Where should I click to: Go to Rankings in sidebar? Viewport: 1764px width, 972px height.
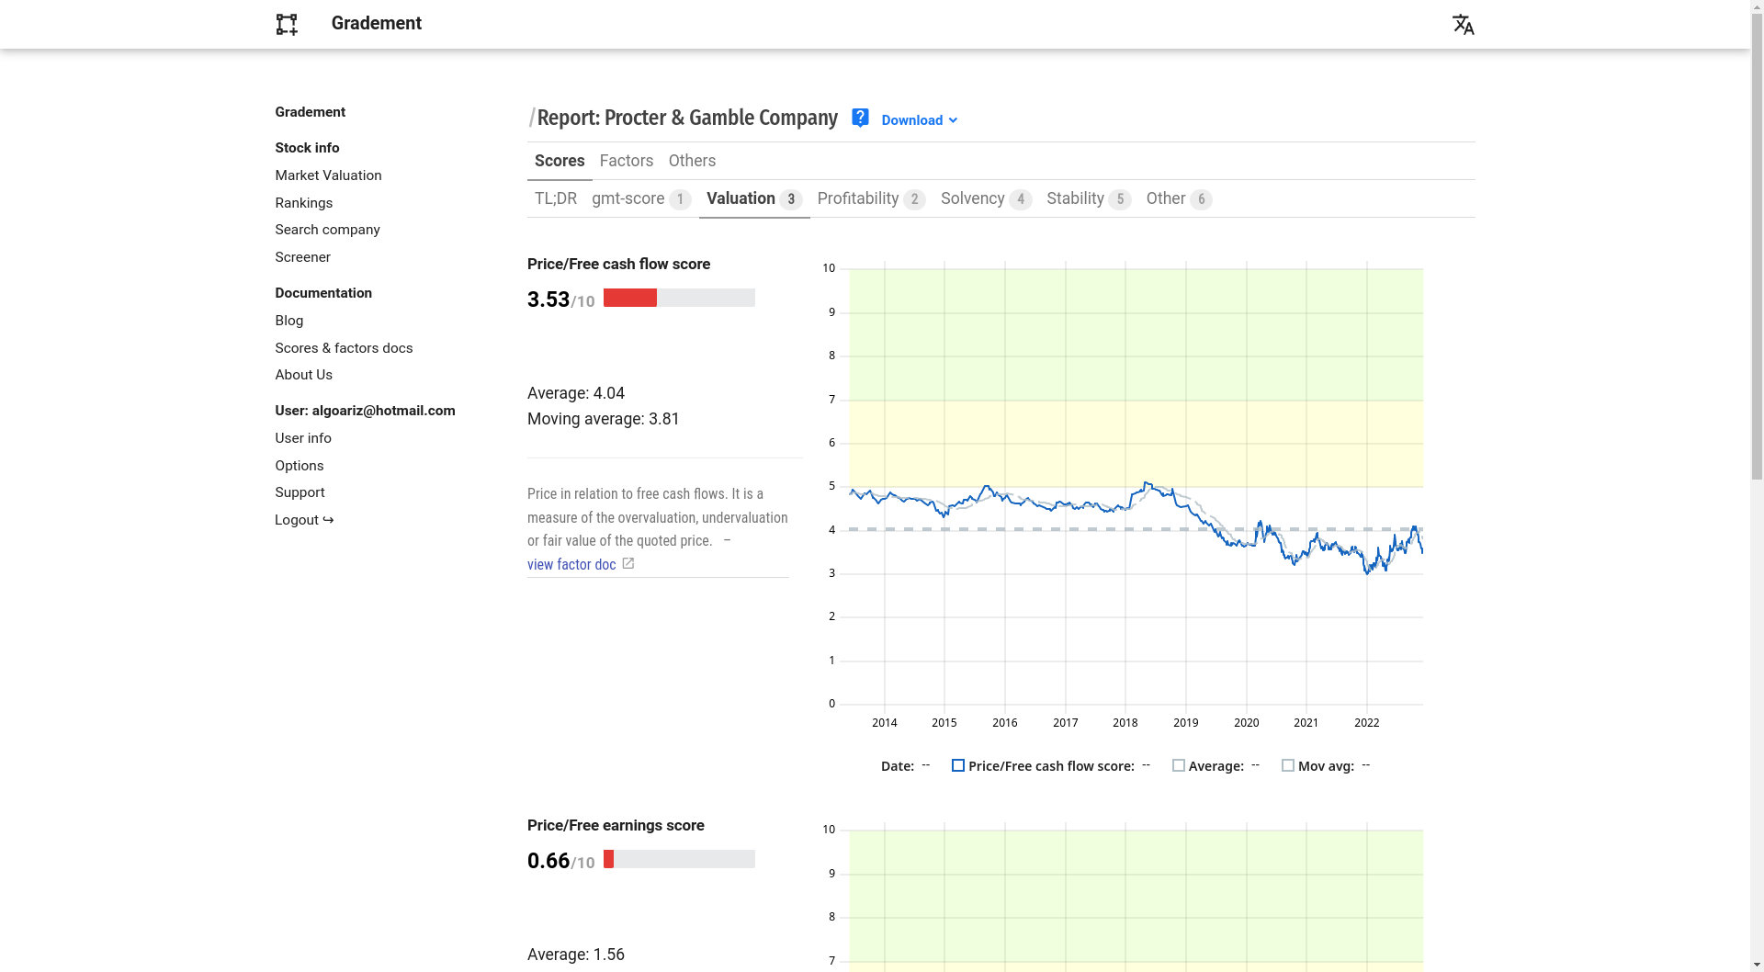[x=303, y=203]
